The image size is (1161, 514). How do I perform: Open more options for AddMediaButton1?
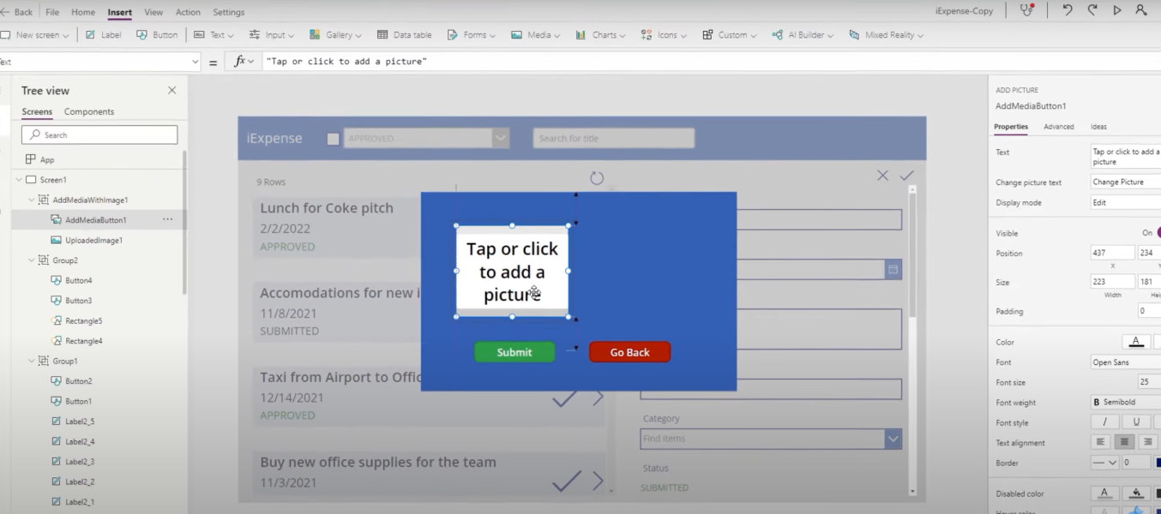(x=167, y=220)
